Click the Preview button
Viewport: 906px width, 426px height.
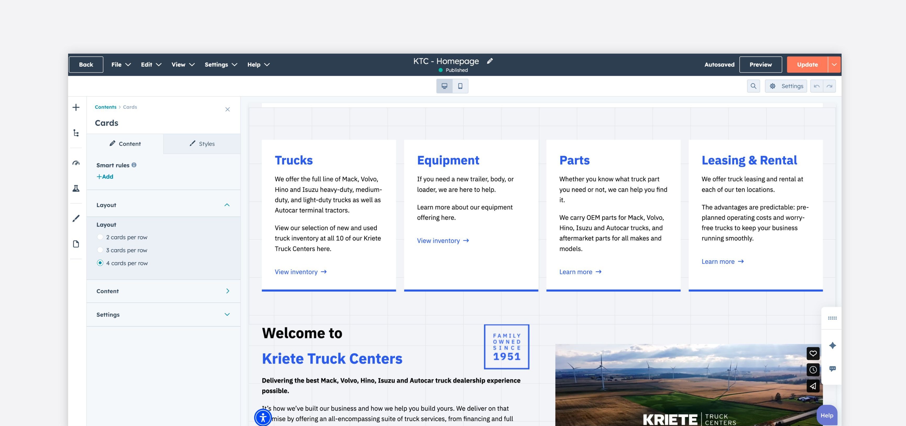pyautogui.click(x=760, y=64)
